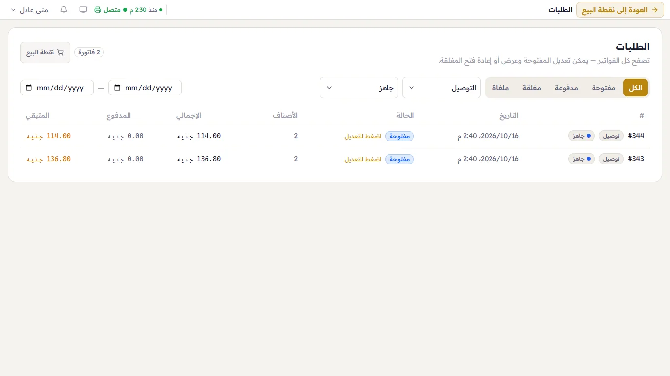Click the منذ 2:30 م shift time
This screenshot has width=670, height=376.
coord(146,10)
